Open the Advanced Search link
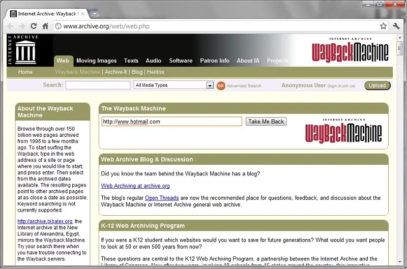The width and height of the screenshot is (407, 269). tap(244, 85)
